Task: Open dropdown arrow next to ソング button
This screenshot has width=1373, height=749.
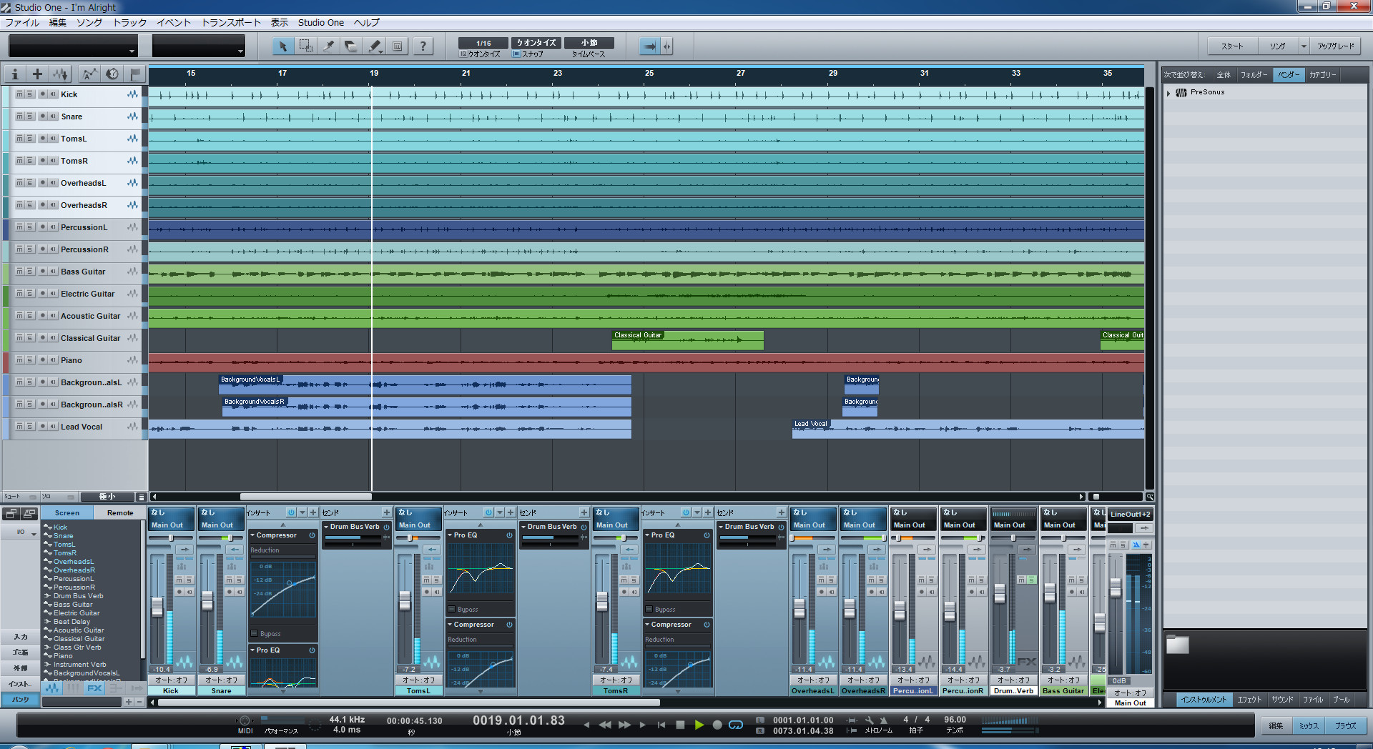Action: click(x=1304, y=46)
